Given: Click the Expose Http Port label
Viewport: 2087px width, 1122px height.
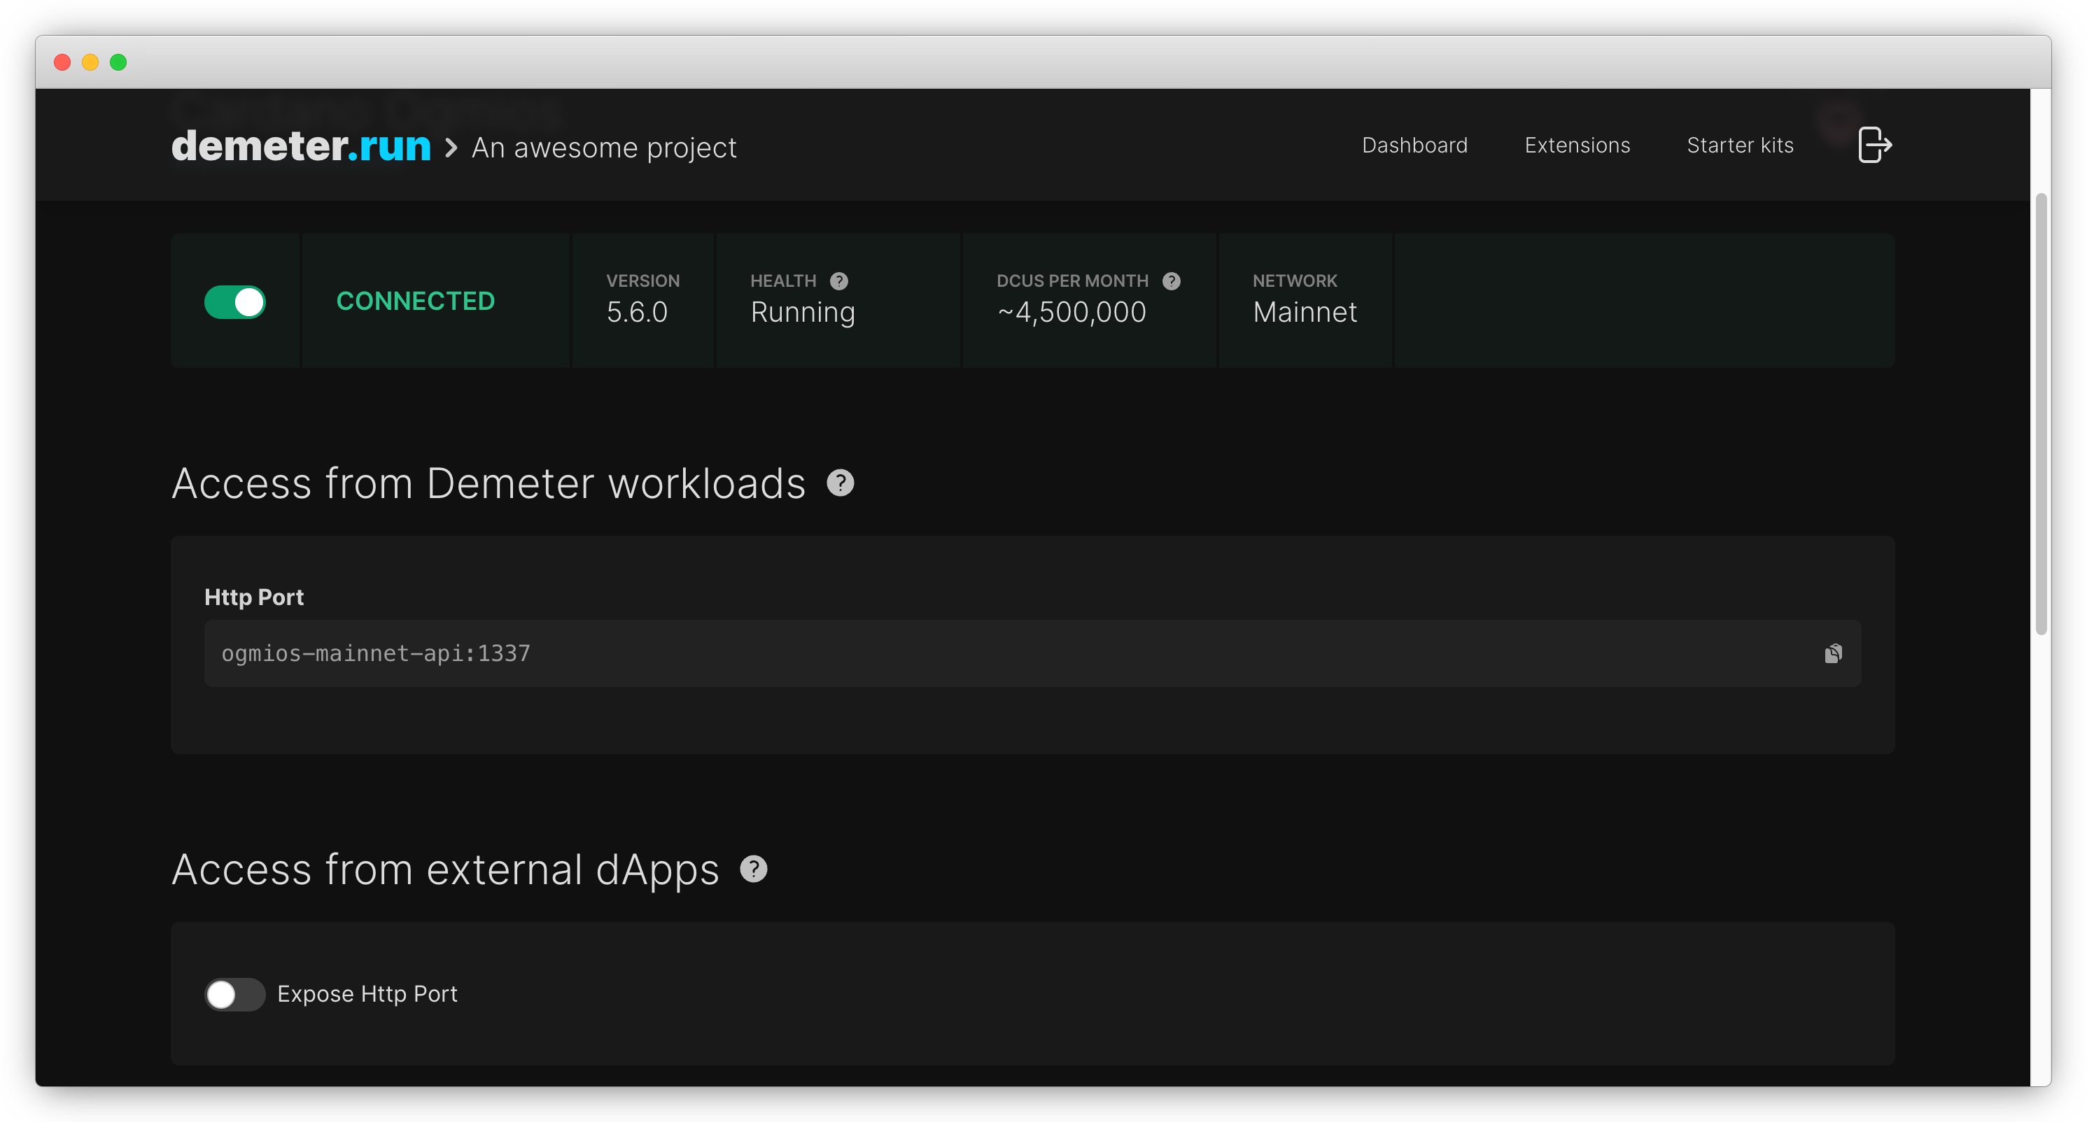Looking at the screenshot, I should (x=367, y=994).
